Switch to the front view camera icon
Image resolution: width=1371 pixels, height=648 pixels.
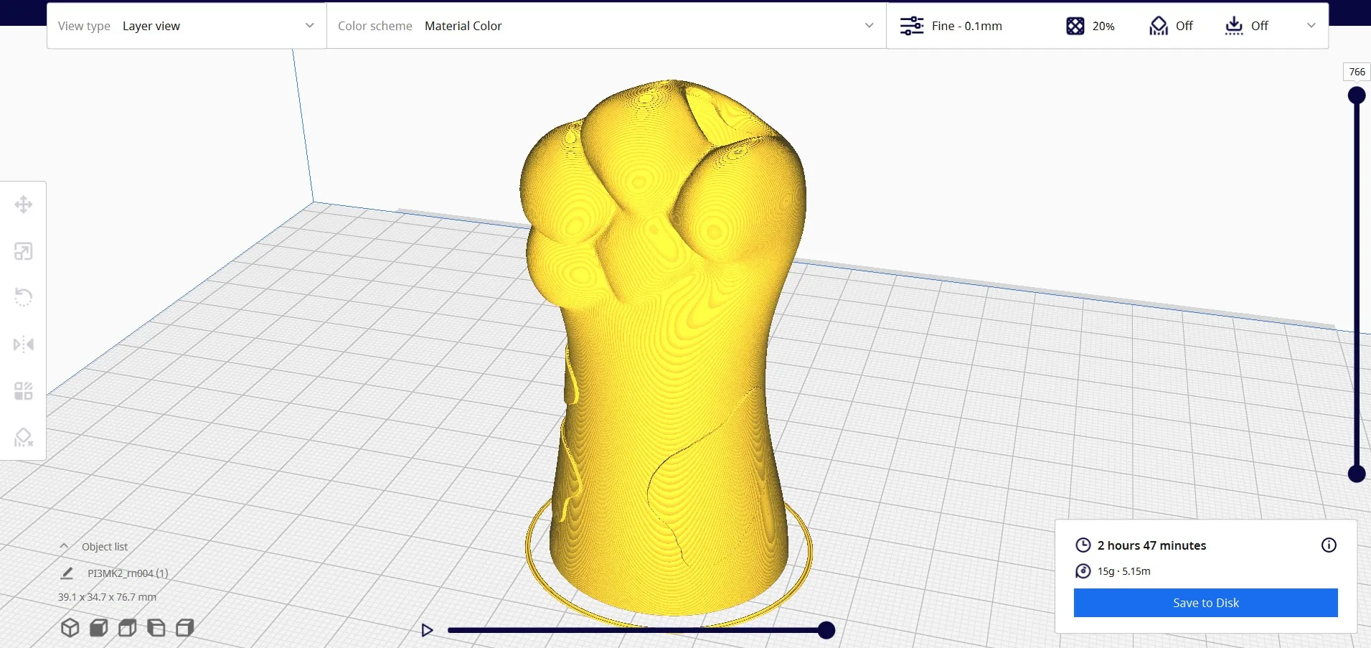coord(99,628)
